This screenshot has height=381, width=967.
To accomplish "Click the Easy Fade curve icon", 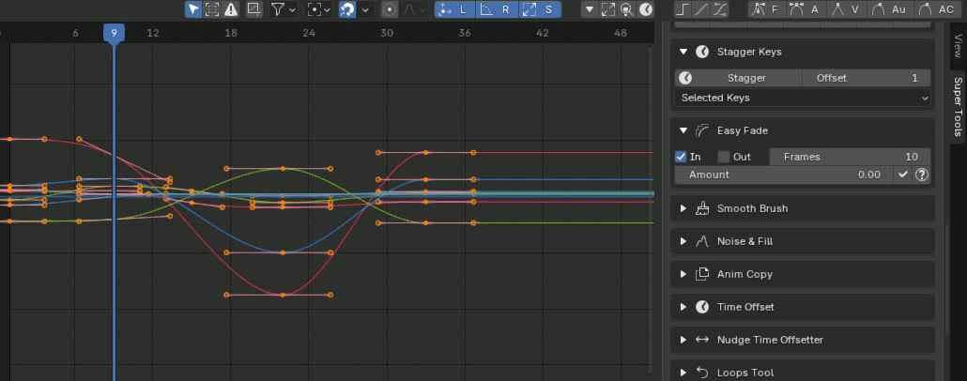I will 702,130.
